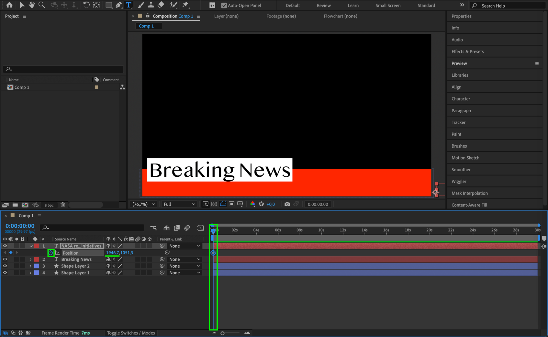Open parent dropdown for Shape Layer 1
The height and width of the screenshot is (337, 548).
[x=184, y=273]
